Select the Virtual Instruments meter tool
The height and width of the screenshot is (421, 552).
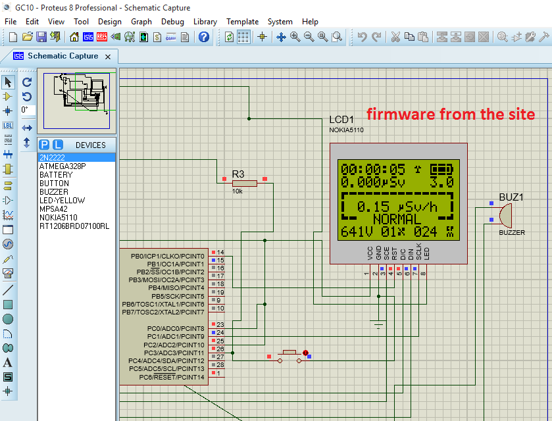(8, 273)
